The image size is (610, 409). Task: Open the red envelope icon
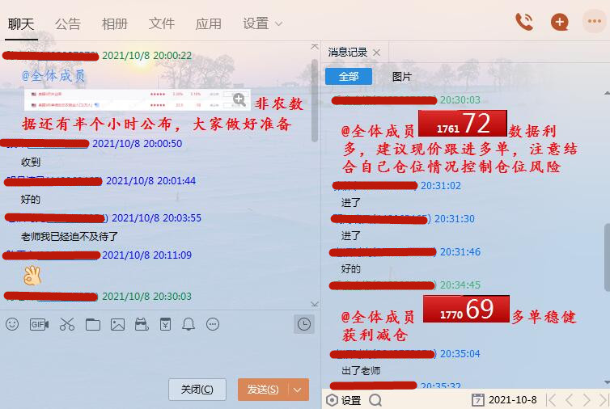tap(165, 324)
